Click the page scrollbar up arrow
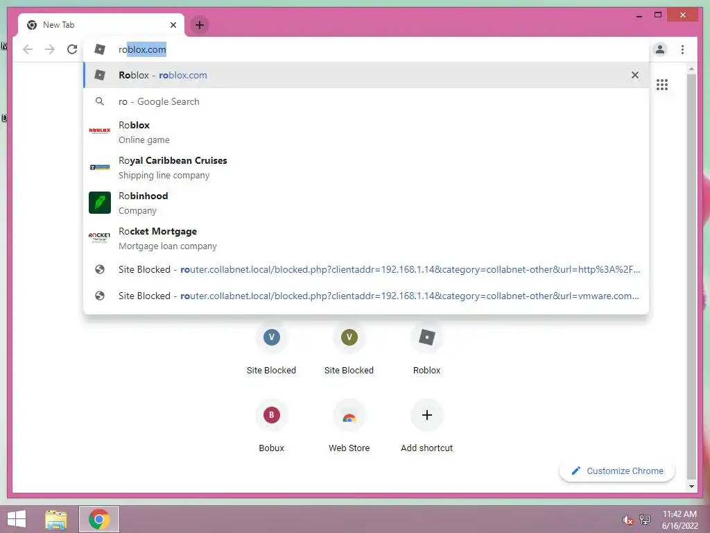 coord(691,69)
